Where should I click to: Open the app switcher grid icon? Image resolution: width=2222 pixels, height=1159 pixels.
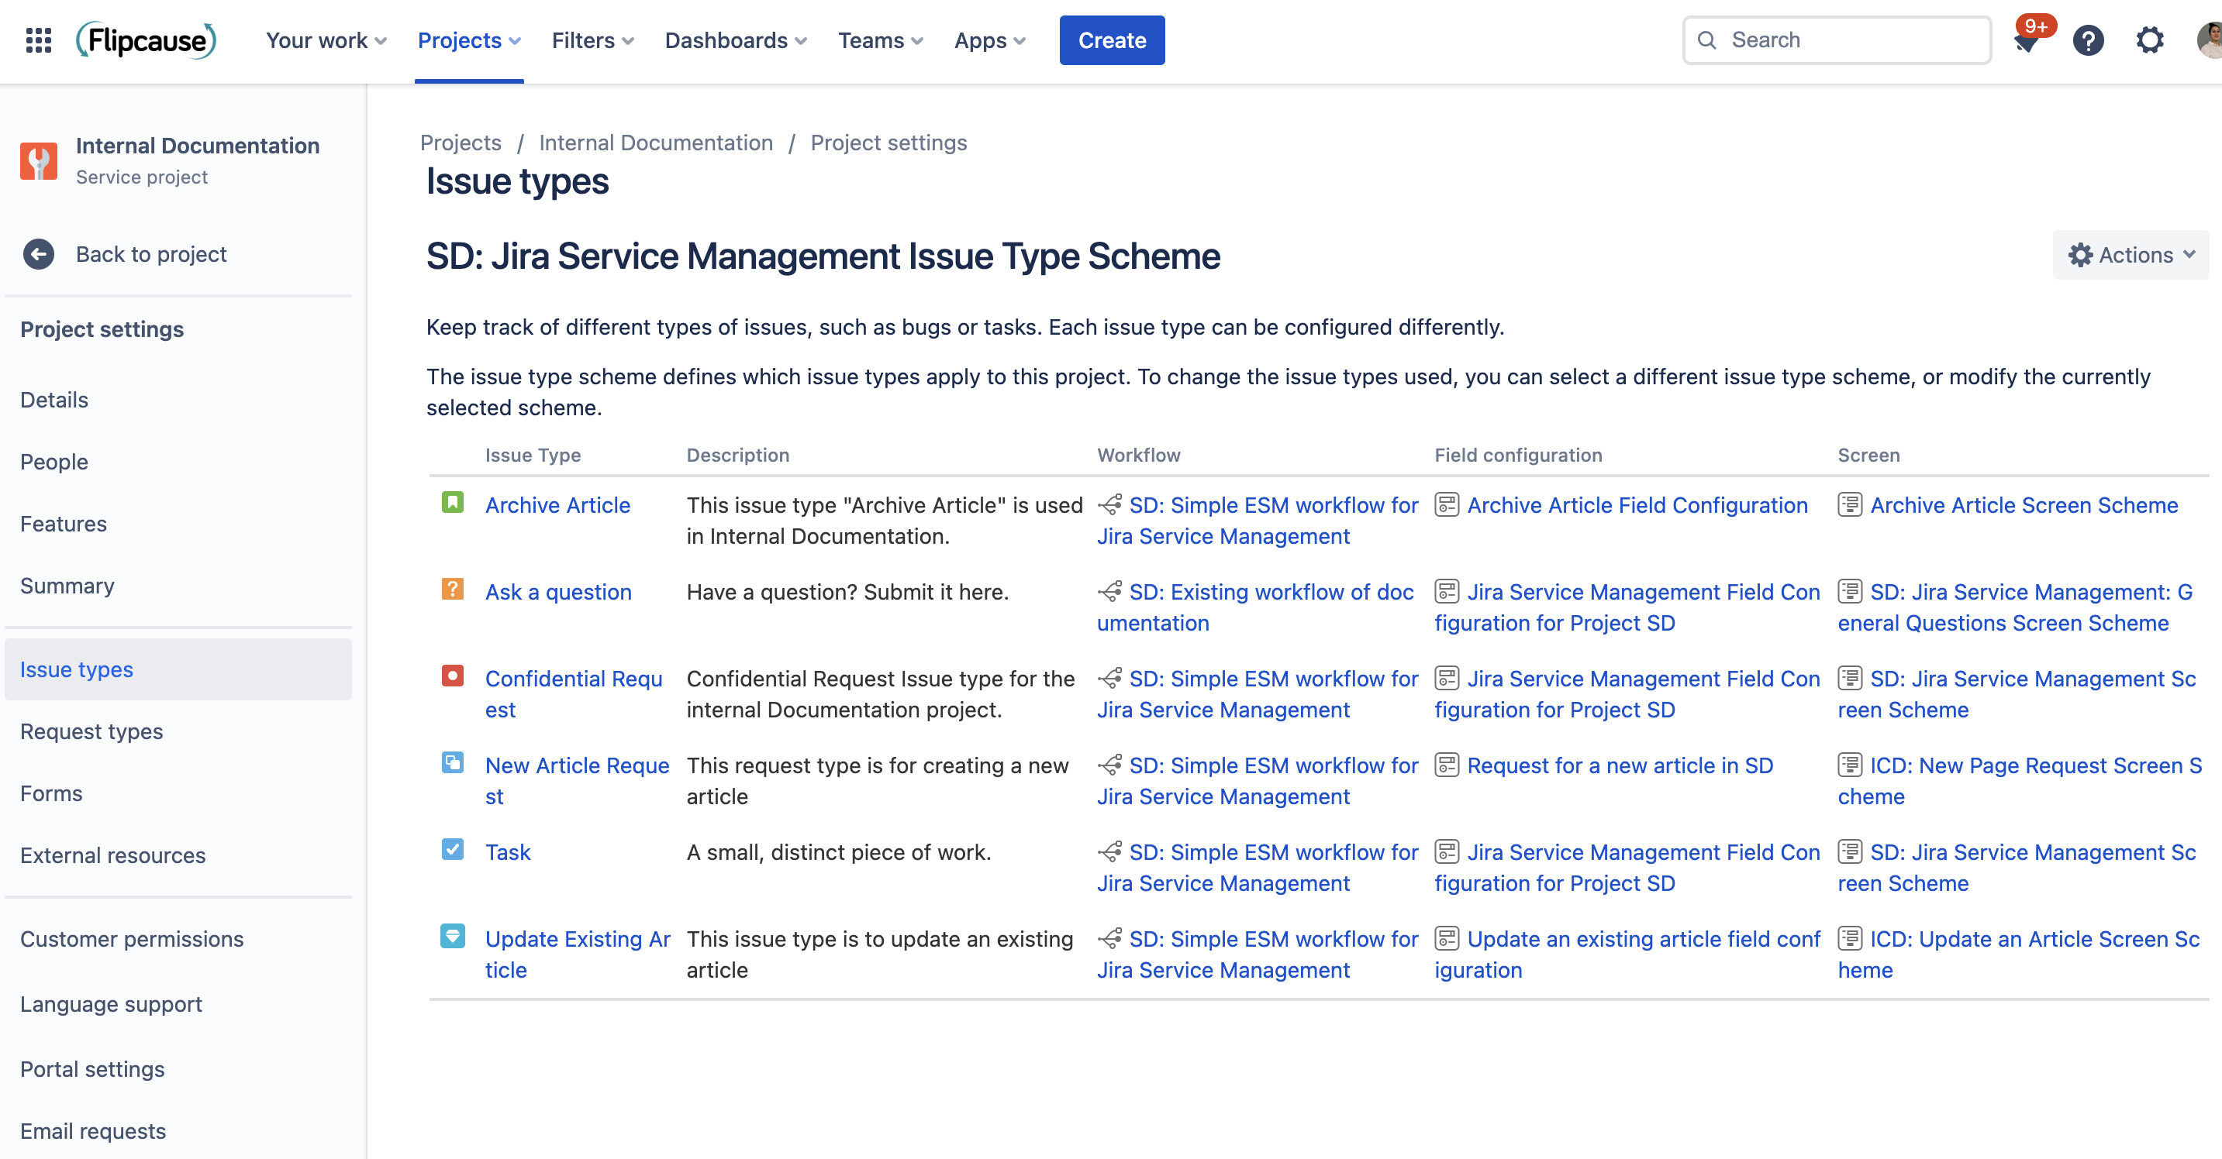[39, 40]
